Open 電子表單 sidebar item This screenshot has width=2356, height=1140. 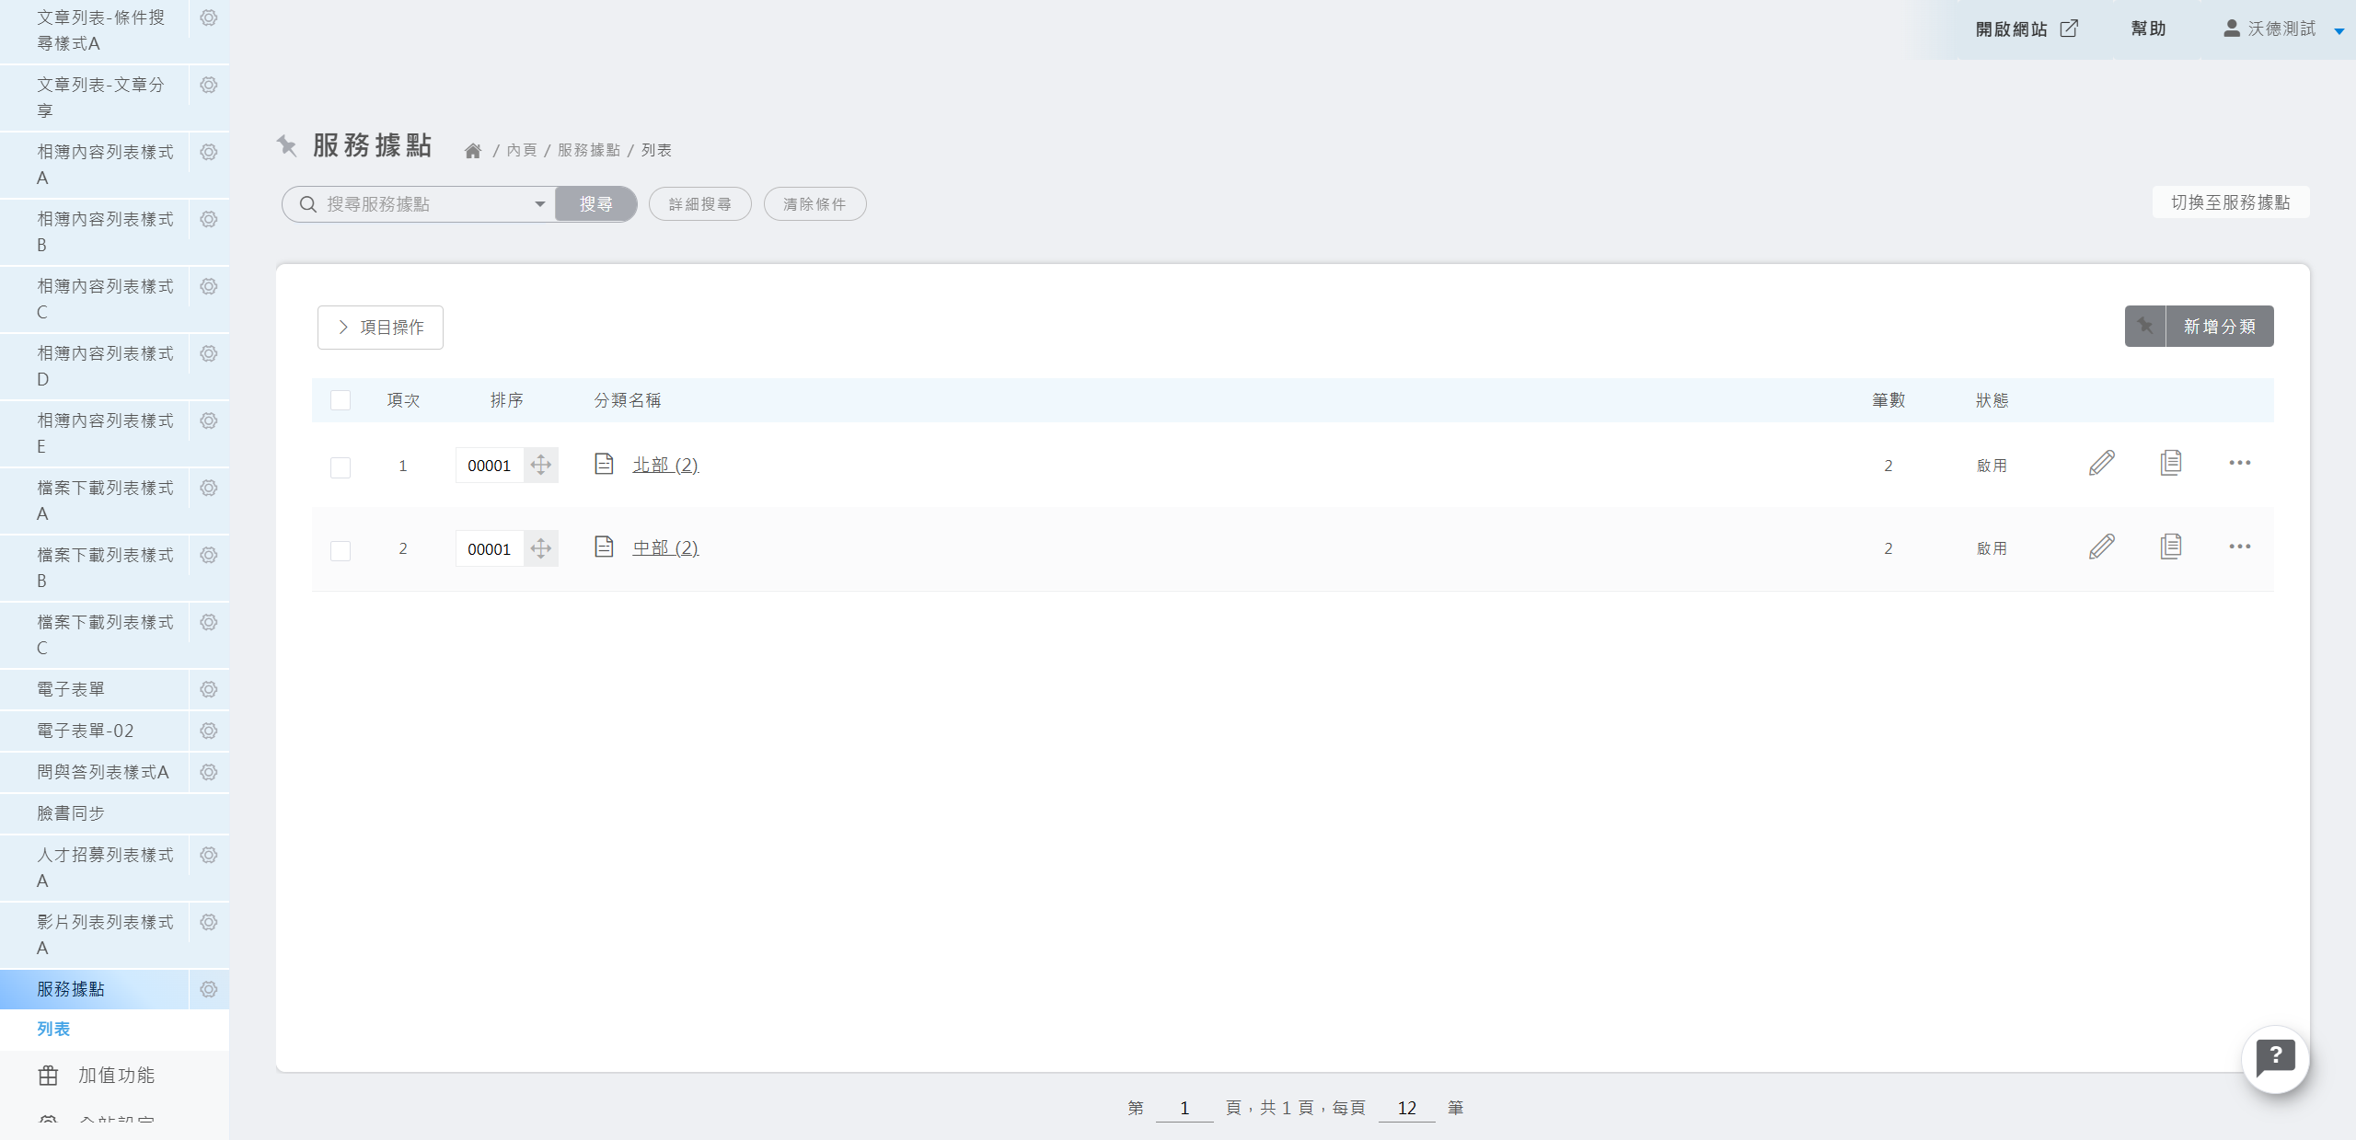[71, 689]
